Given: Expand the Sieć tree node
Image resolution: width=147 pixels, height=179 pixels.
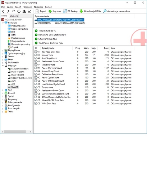Looking at the screenshot, I should point(3,90).
